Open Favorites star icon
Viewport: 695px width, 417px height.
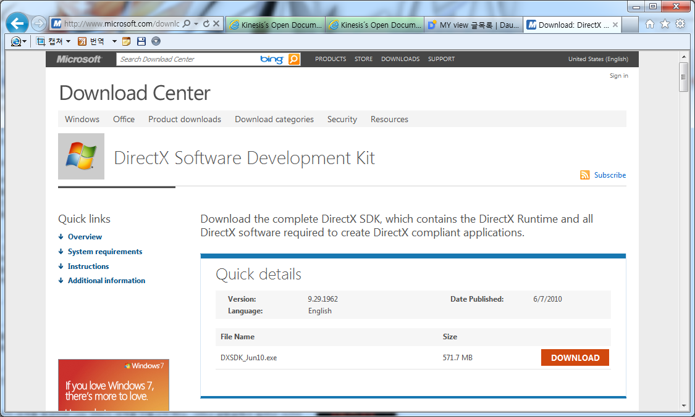pos(665,24)
